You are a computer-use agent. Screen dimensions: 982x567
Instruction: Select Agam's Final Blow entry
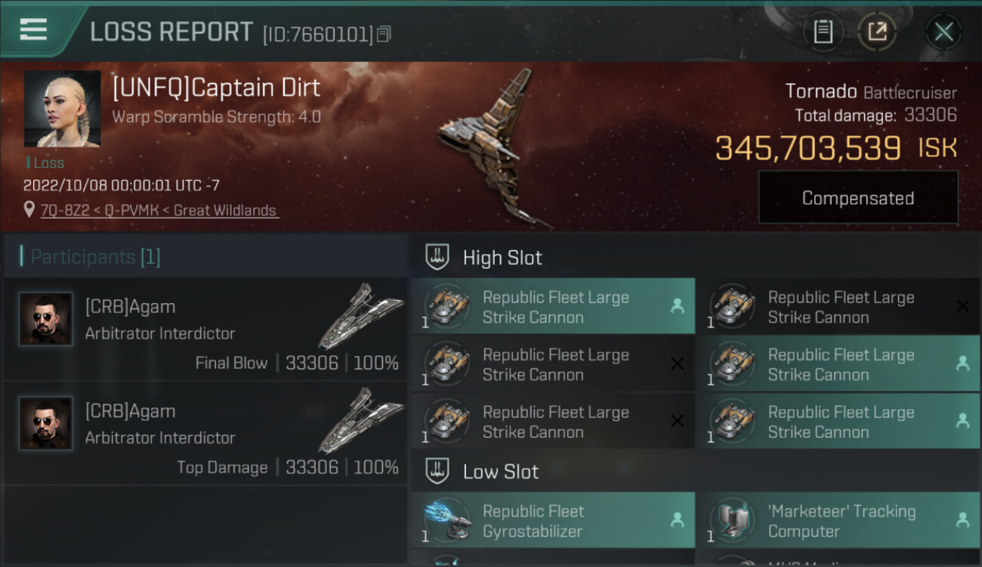[x=205, y=330]
